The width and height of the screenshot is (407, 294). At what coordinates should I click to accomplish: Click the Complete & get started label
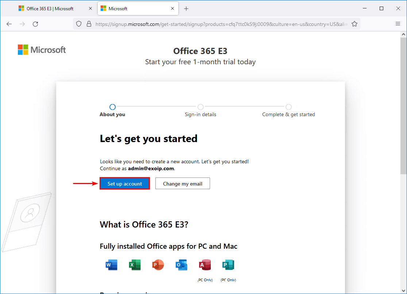tap(288, 114)
